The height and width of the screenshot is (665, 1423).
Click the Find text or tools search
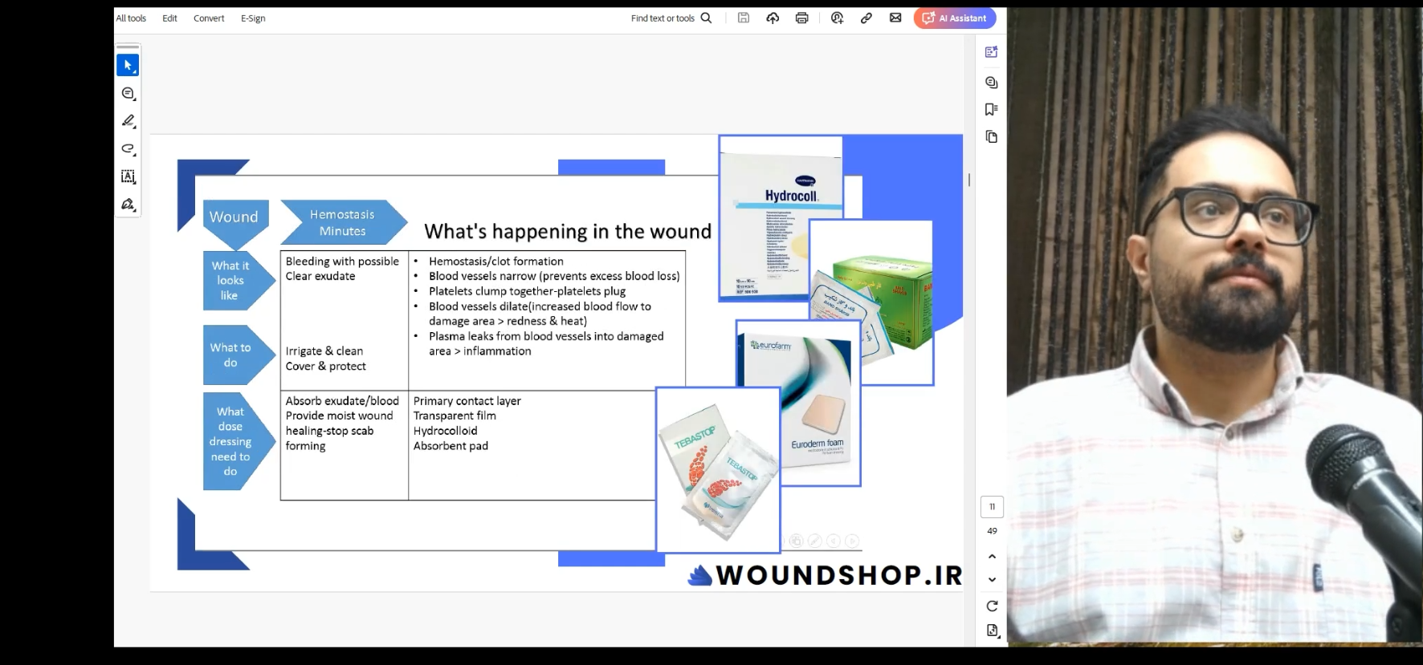(671, 18)
